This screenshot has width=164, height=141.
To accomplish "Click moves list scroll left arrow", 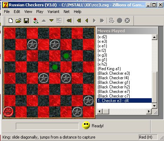I will point(100,111).
